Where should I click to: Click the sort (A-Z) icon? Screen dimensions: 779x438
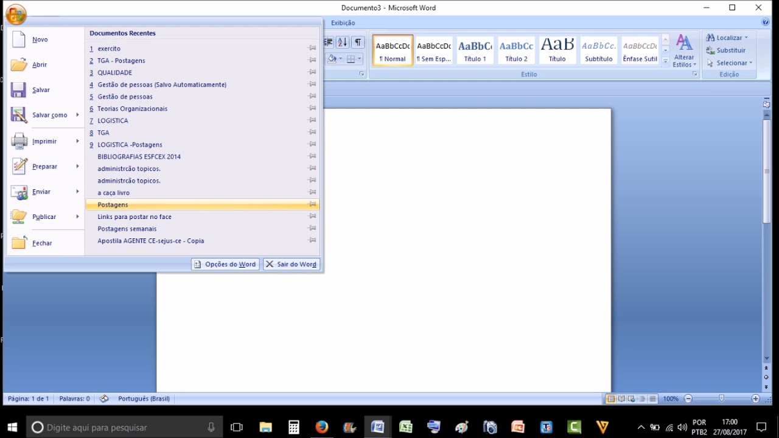coord(343,42)
